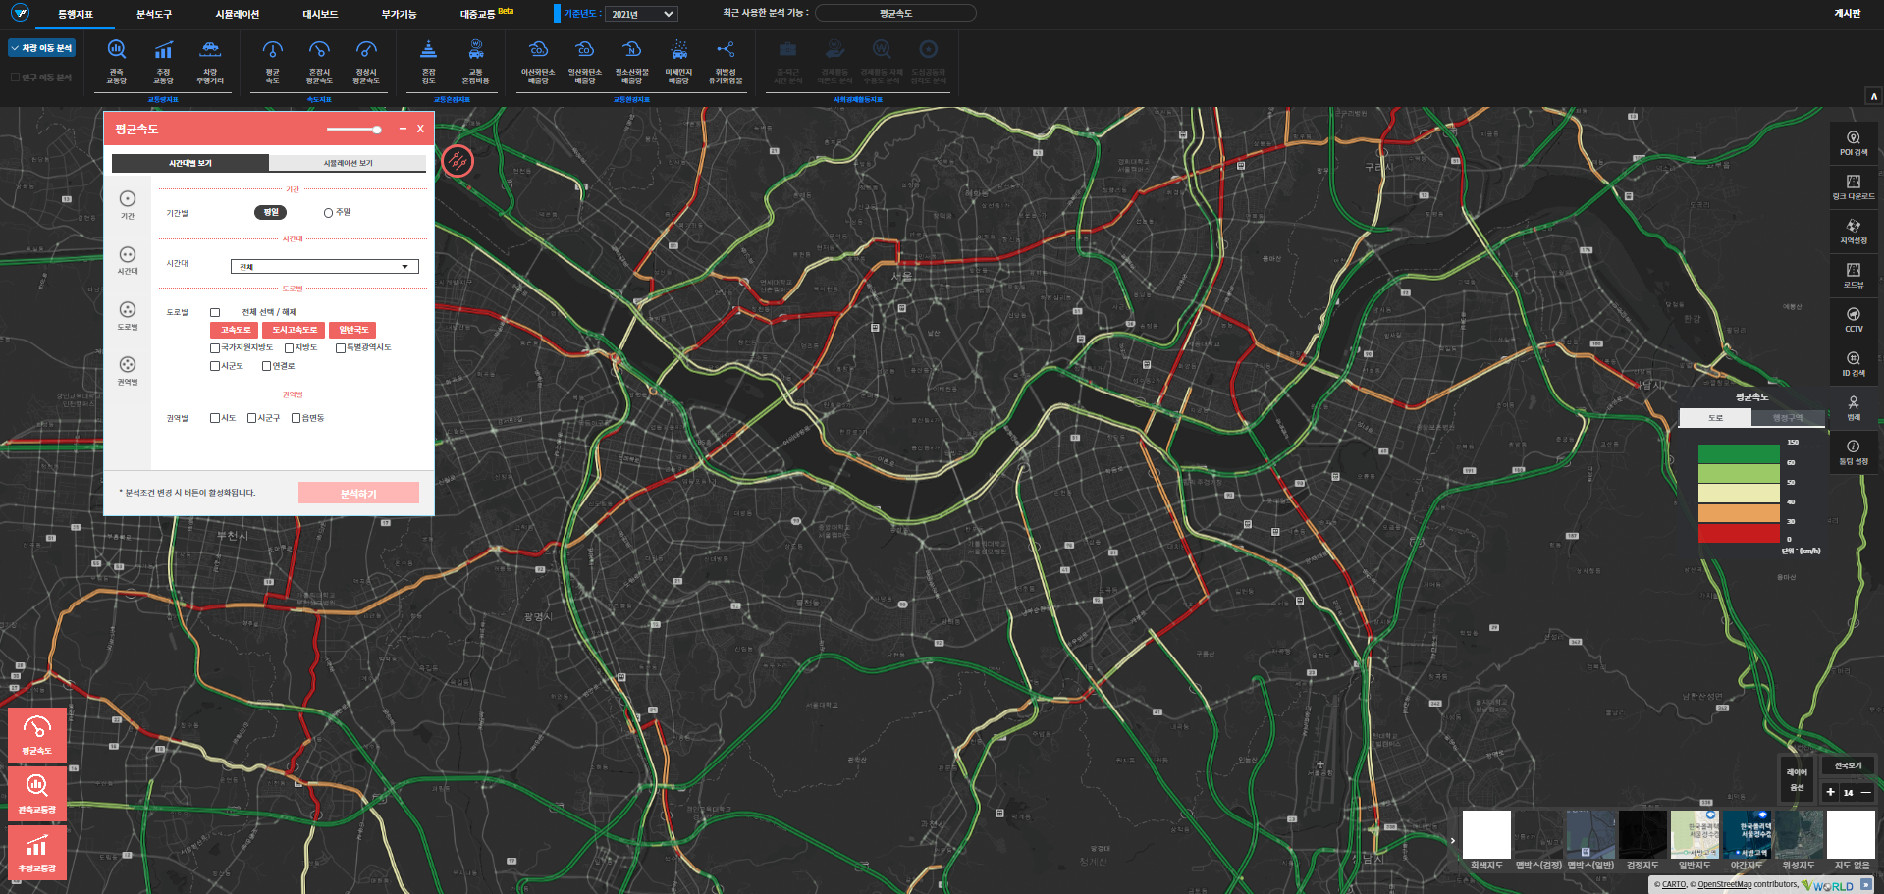Image resolution: width=1884 pixels, height=894 pixels.
Task: Click the red circular map overlay icon
Action: click(x=458, y=161)
